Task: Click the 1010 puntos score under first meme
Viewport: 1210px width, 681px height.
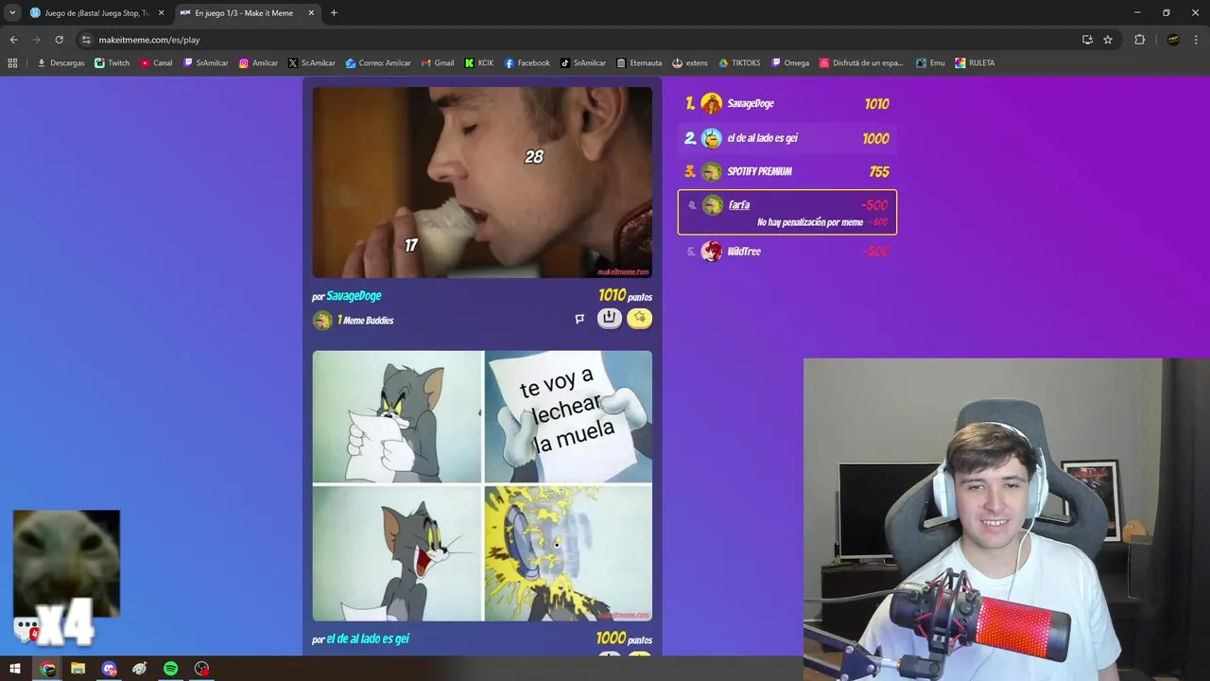Action: click(625, 296)
